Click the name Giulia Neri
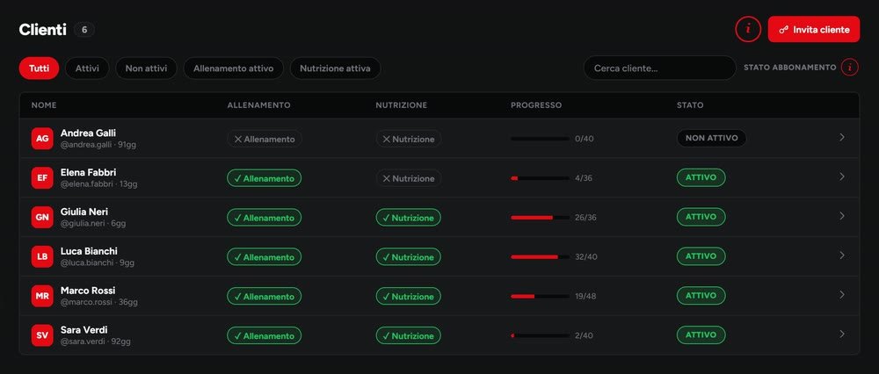Viewport: 879px width, 374px height. [x=84, y=212]
